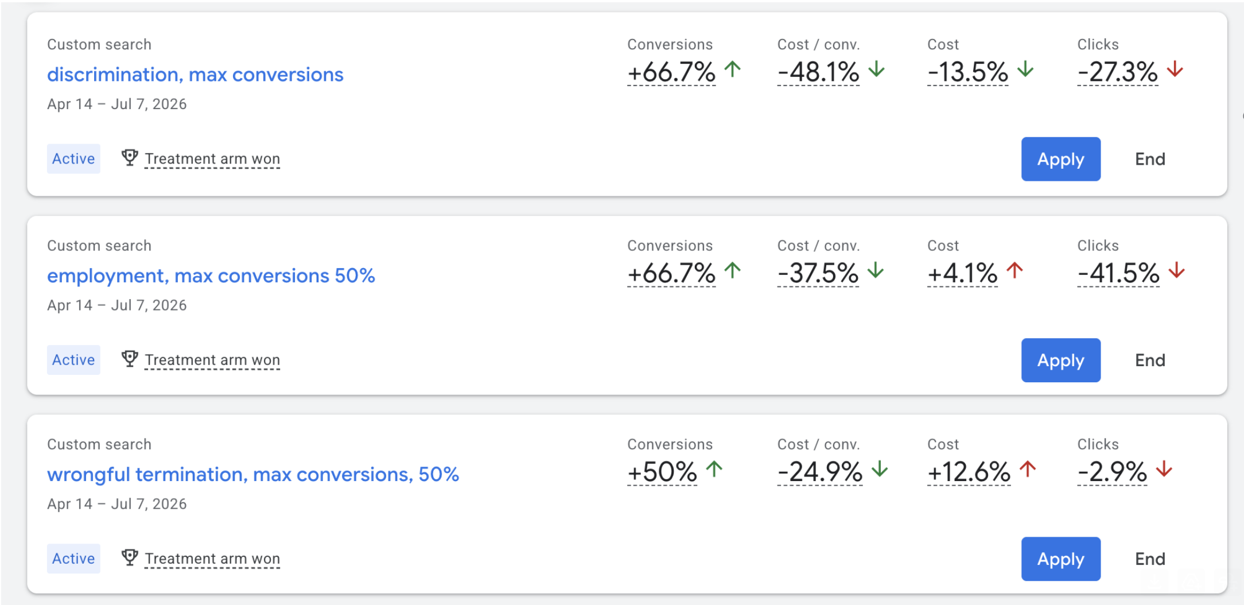Apply the employment experiment results
Viewport: 1244px width, 605px height.
click(1060, 360)
